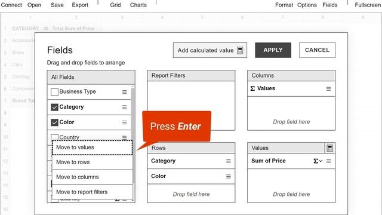Switch to Grid view
Image resolution: width=382 pixels, height=215 pixels.
point(115,5)
